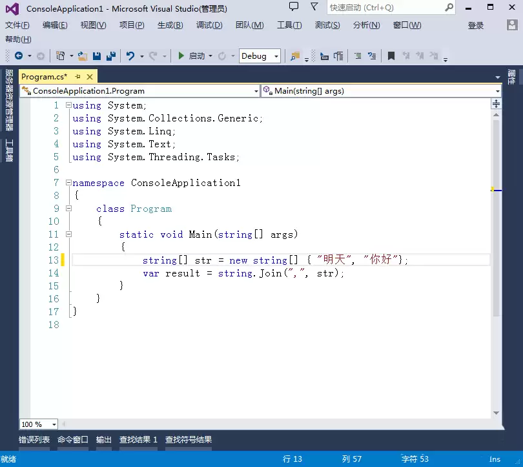Collapse the ConsoleApplication1 namespace outline
The height and width of the screenshot is (467, 523).
tap(68, 183)
